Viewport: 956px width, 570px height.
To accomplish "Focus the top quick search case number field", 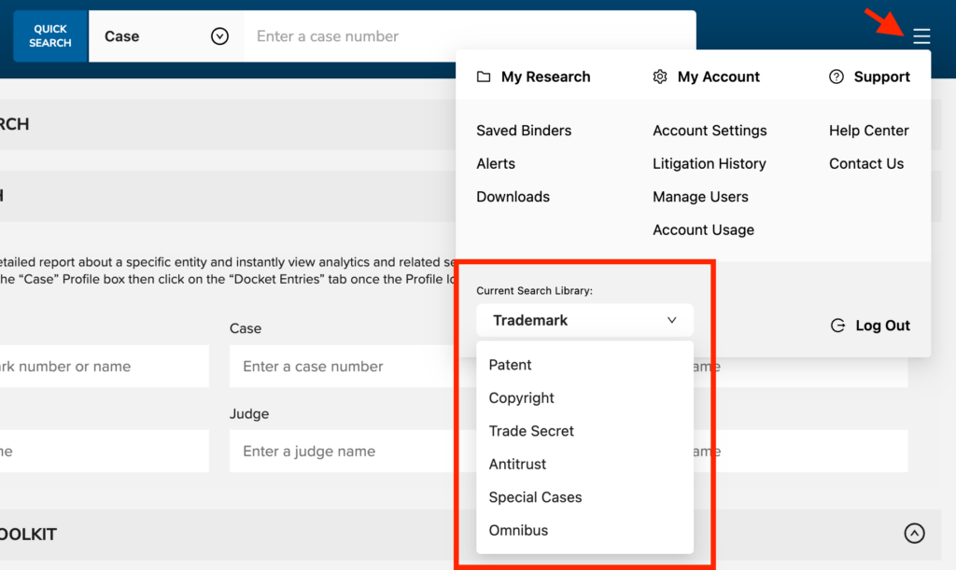I will click(470, 36).
